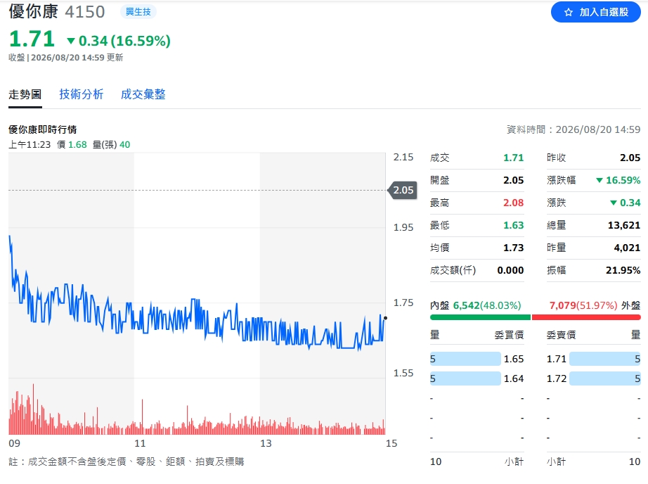
Task: Click the 均價 value 1.73
Action: click(x=513, y=248)
